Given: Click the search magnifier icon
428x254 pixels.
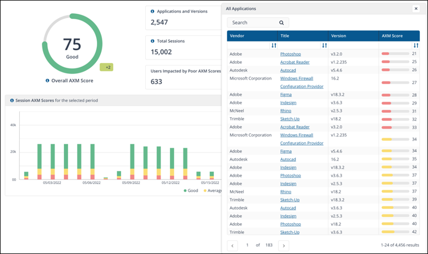Looking at the screenshot, I should coord(281,23).
